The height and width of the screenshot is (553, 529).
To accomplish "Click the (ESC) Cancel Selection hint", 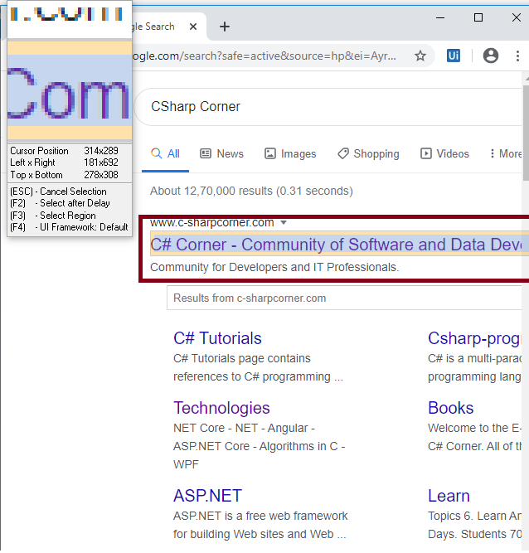I will tap(58, 192).
